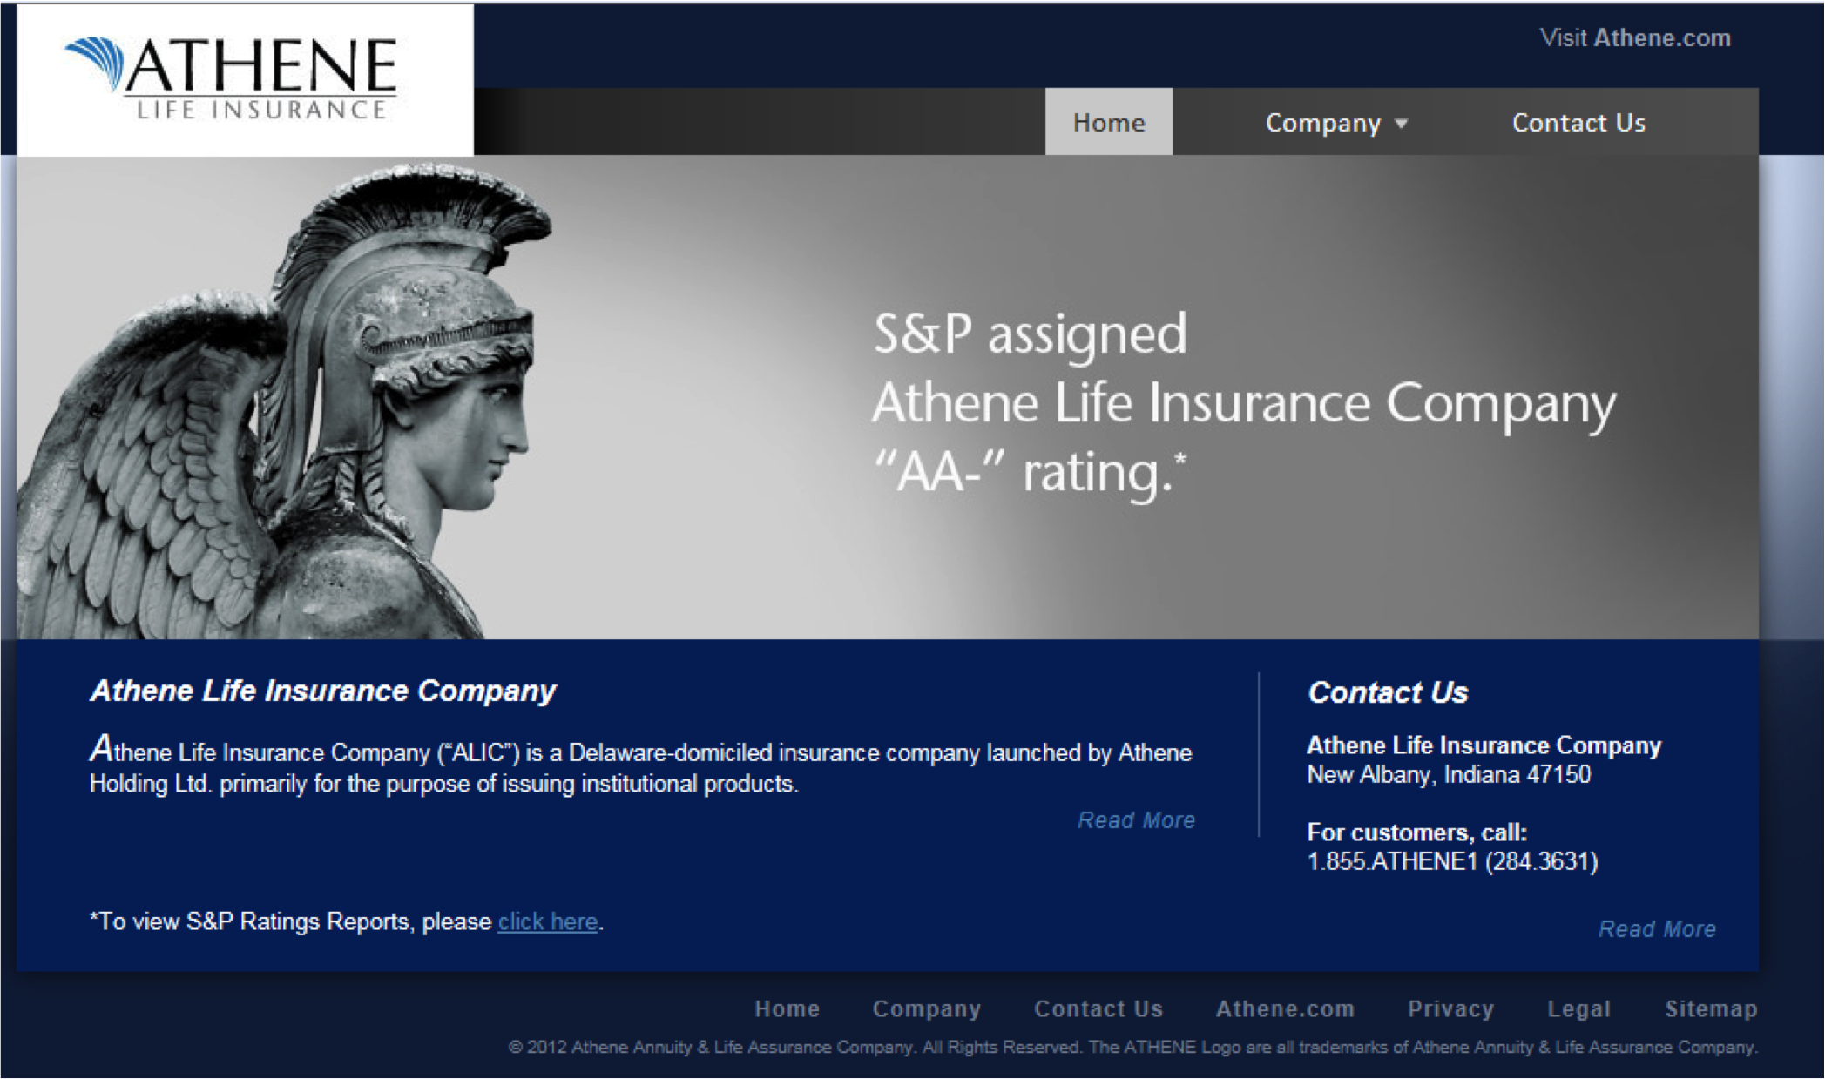The height and width of the screenshot is (1079, 1825).
Task: Open the footer Home link
Action: tap(787, 1008)
